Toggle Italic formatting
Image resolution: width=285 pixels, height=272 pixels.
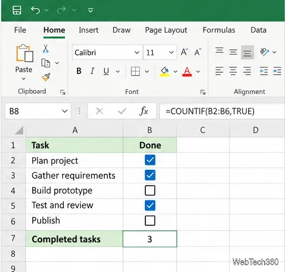[92, 71]
